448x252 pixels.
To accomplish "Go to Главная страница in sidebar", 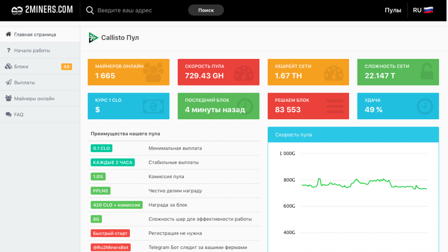I will pyautogui.click(x=35, y=35).
